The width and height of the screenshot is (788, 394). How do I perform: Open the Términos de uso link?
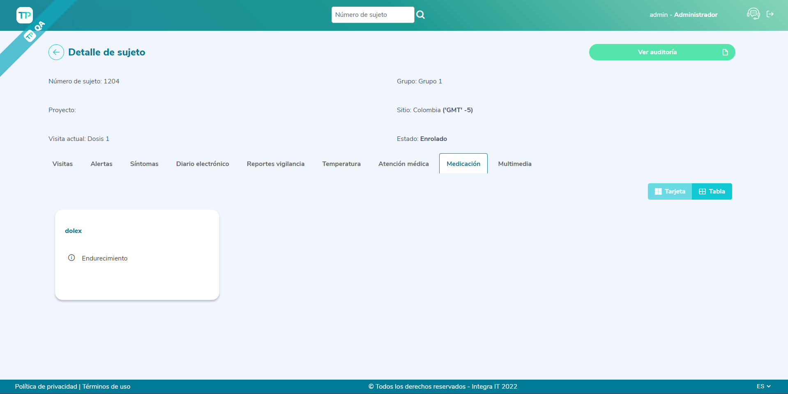tap(106, 387)
